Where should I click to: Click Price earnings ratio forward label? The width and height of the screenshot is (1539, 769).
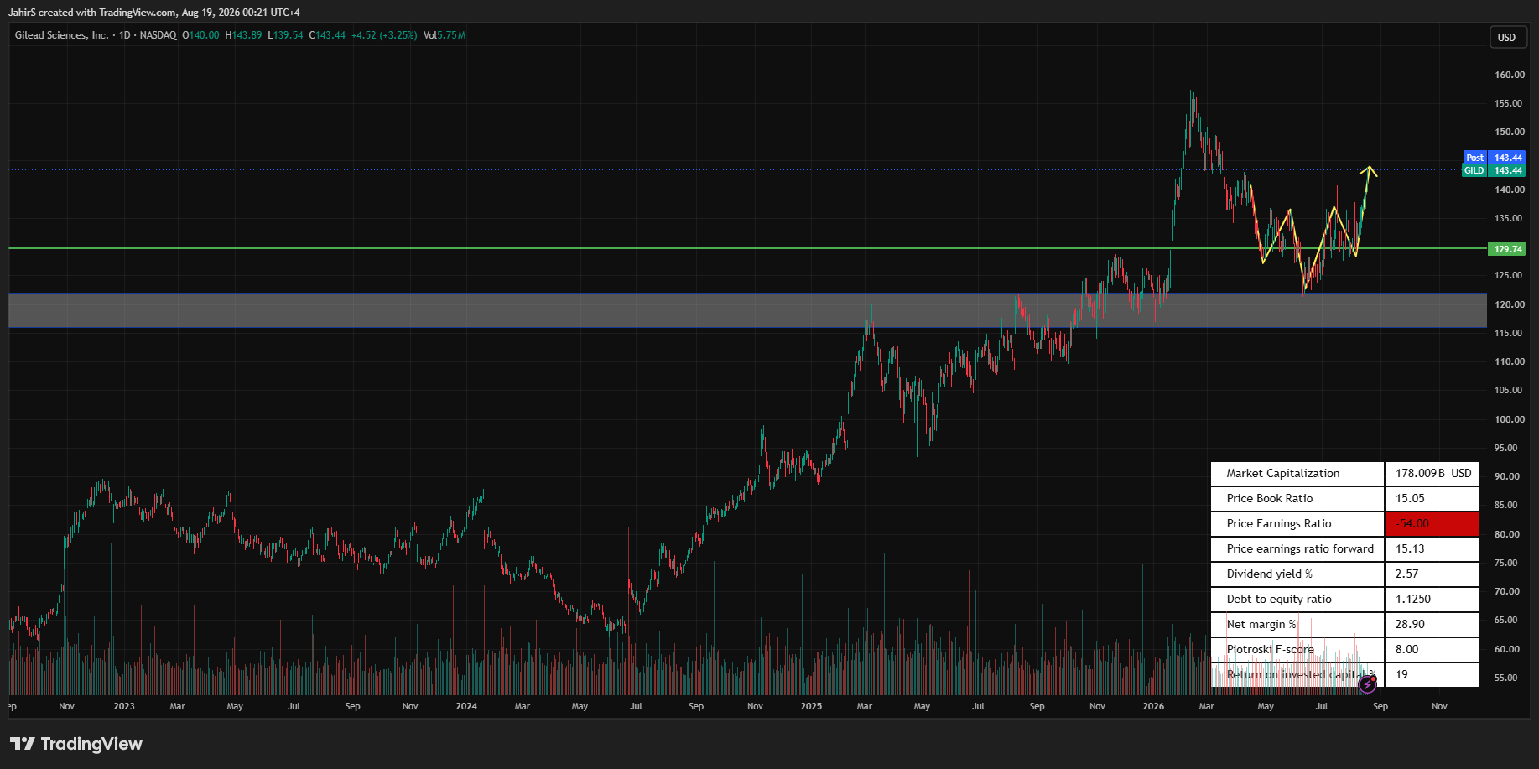pos(1300,548)
